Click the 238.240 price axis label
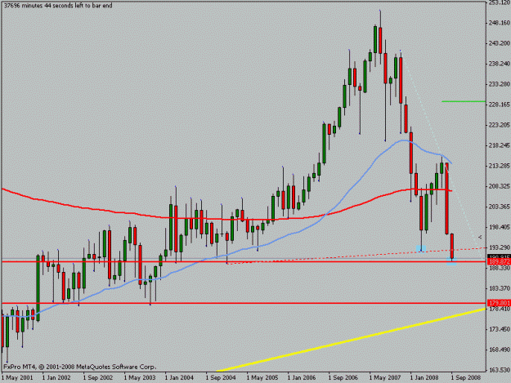Image resolution: width=511 pixels, height=383 pixels. click(499, 64)
